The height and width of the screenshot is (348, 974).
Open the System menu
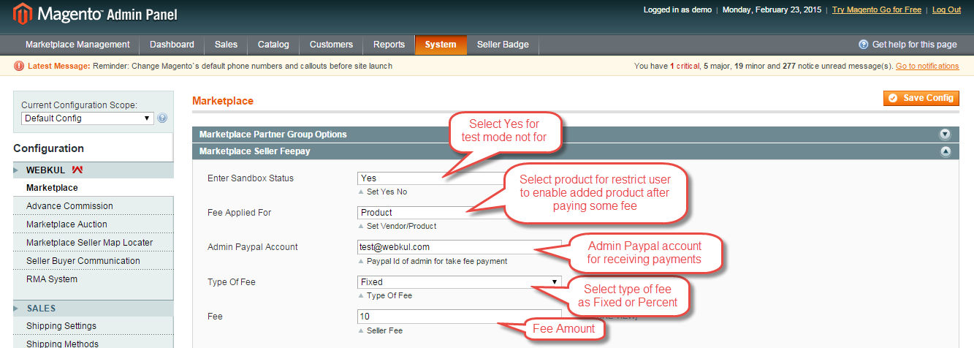[441, 45]
